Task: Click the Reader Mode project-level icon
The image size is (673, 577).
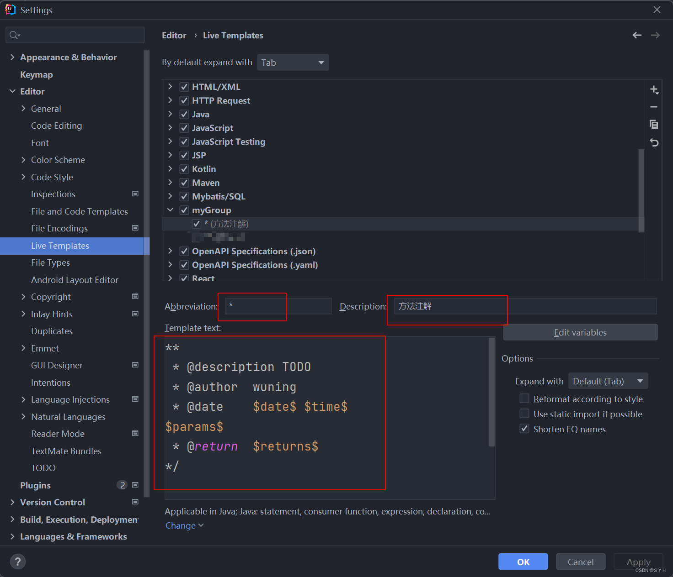Action: [135, 434]
